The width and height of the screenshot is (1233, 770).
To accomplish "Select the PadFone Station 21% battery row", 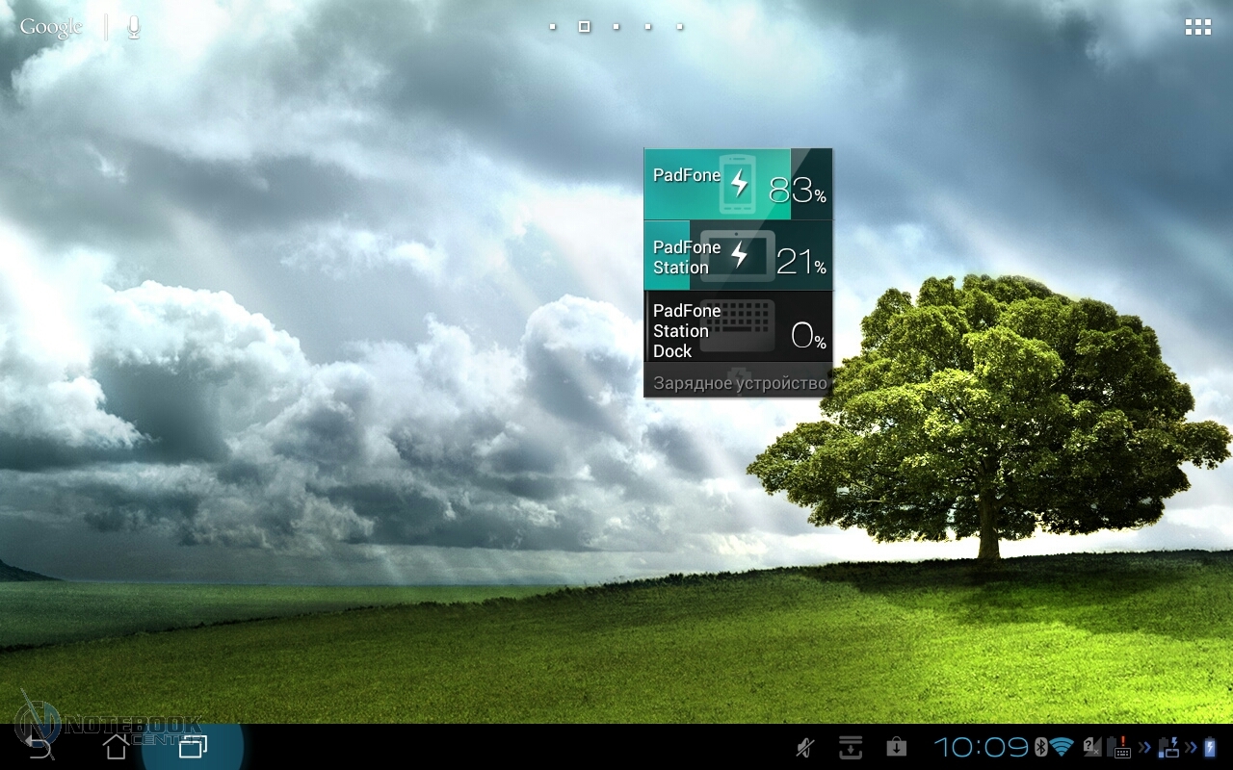I will click(x=738, y=256).
